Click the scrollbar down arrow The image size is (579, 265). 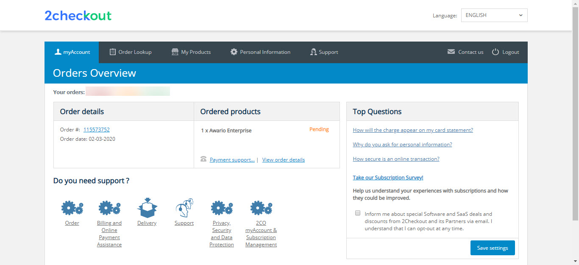(575, 261)
